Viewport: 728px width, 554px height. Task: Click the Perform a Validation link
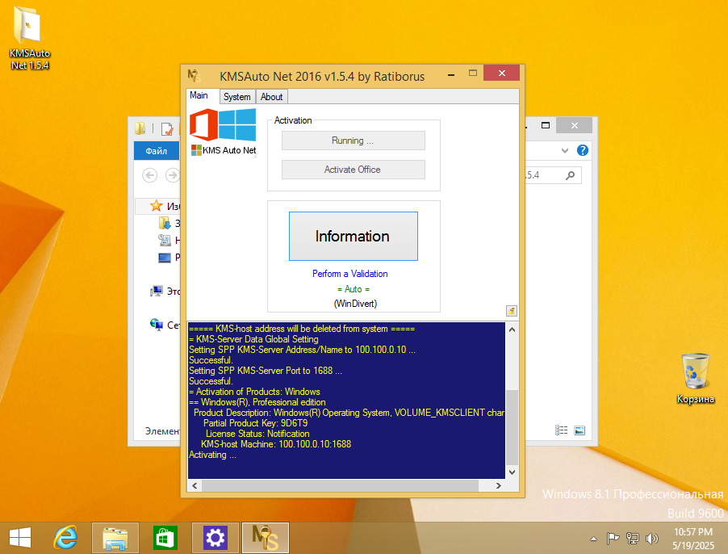click(x=350, y=274)
